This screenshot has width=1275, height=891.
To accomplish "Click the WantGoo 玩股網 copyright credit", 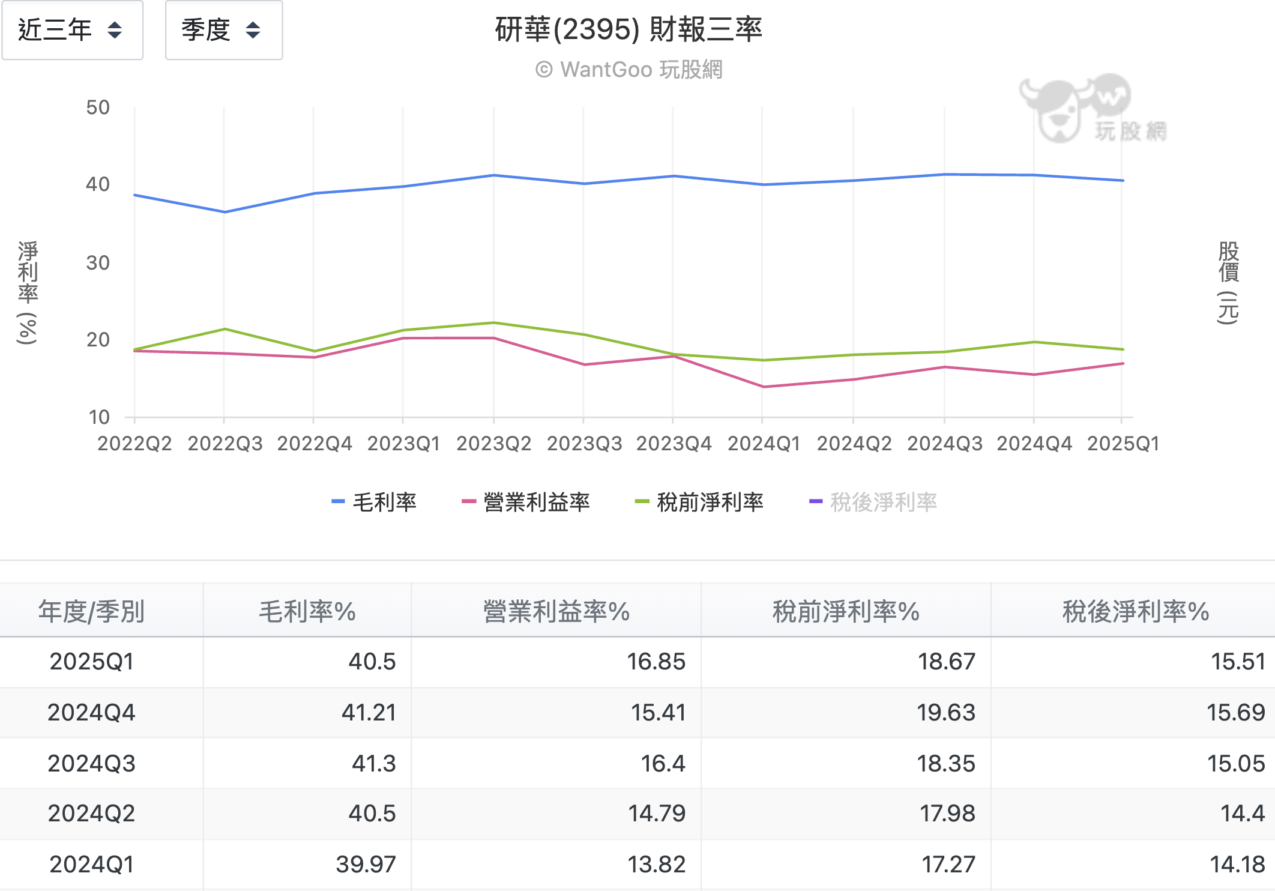I will pos(629,70).
